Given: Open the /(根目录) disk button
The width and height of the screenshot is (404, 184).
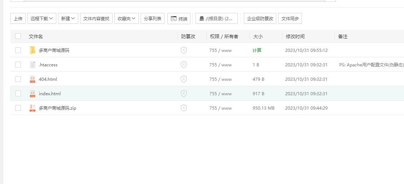Looking at the screenshot, I should pyautogui.click(x=216, y=18).
